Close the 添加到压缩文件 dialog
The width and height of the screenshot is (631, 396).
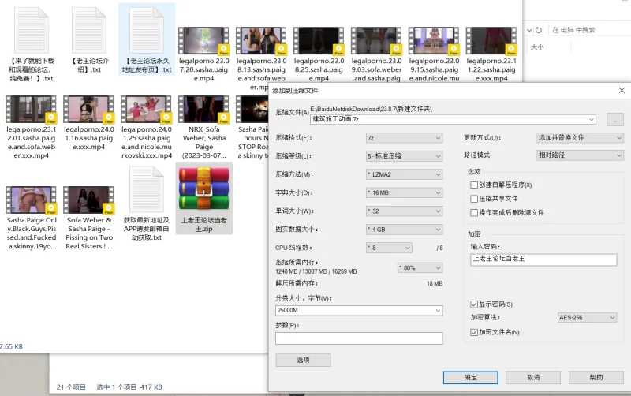tap(622, 91)
